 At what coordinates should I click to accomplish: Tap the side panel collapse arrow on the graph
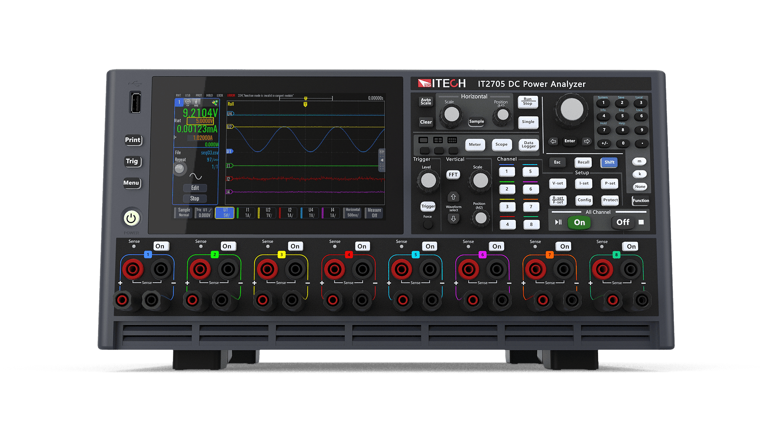pos(382,160)
